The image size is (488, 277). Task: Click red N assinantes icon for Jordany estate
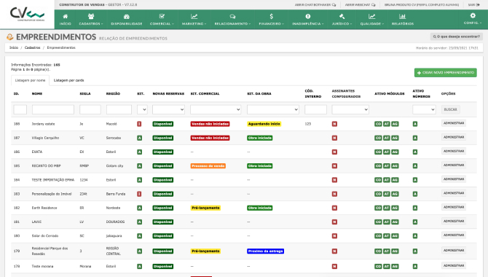tap(334, 124)
